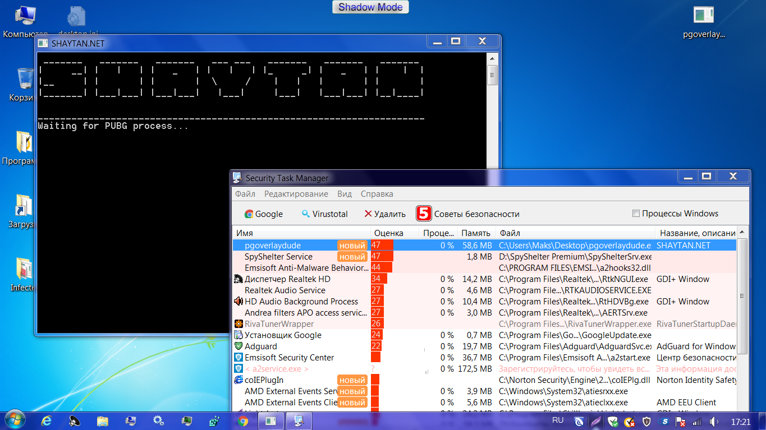Click the Adguard shield icon
Screen dimensions: 766x430
tap(238, 346)
